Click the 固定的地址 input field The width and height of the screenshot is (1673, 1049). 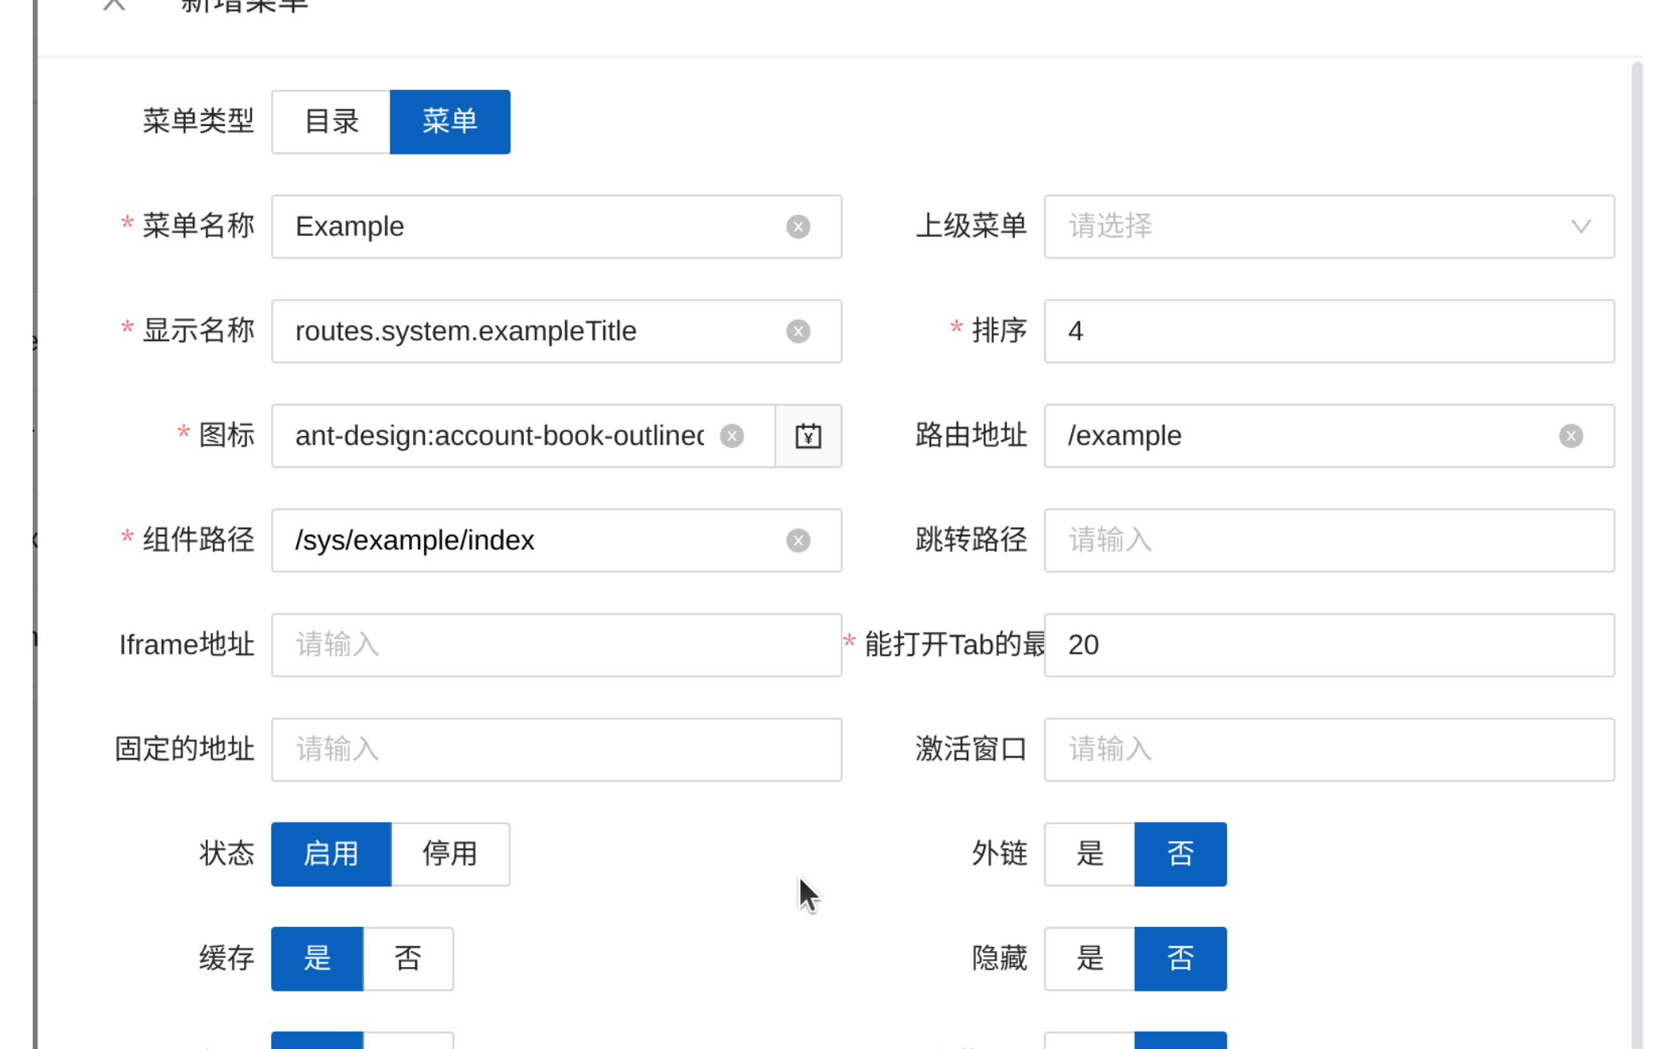click(x=556, y=749)
